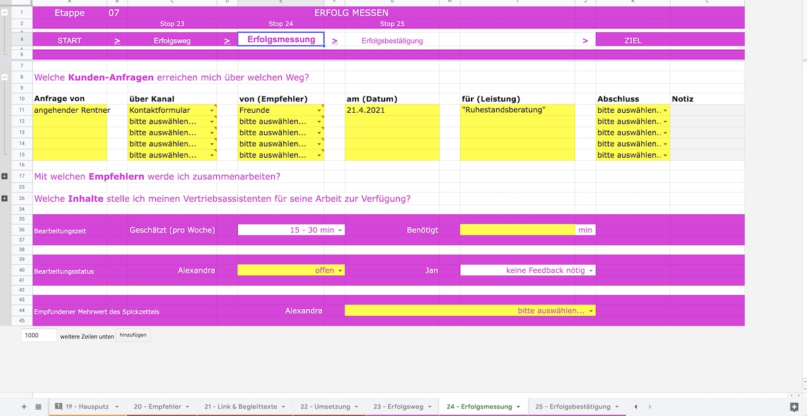This screenshot has height=416, width=807.
Task: Click the hinzufügen button
Action: 133,335
